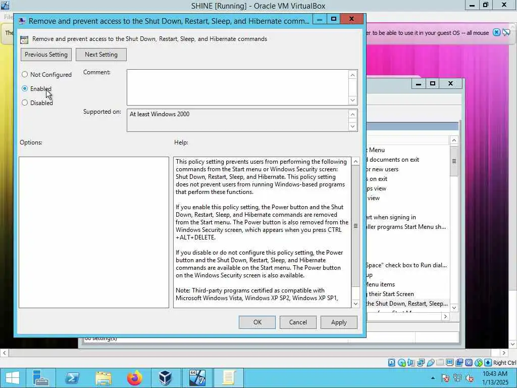Image resolution: width=517 pixels, height=388 pixels.
Task: Click the VirtualBox optical disk indicator
Action: (x=401, y=363)
